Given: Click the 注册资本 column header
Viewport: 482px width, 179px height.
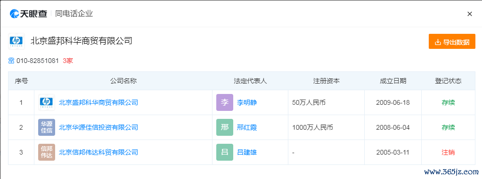Looking at the screenshot, I should [326, 81].
